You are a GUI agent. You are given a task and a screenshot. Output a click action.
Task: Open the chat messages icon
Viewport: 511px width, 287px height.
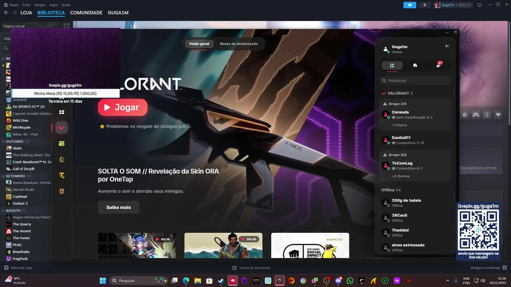[415, 65]
